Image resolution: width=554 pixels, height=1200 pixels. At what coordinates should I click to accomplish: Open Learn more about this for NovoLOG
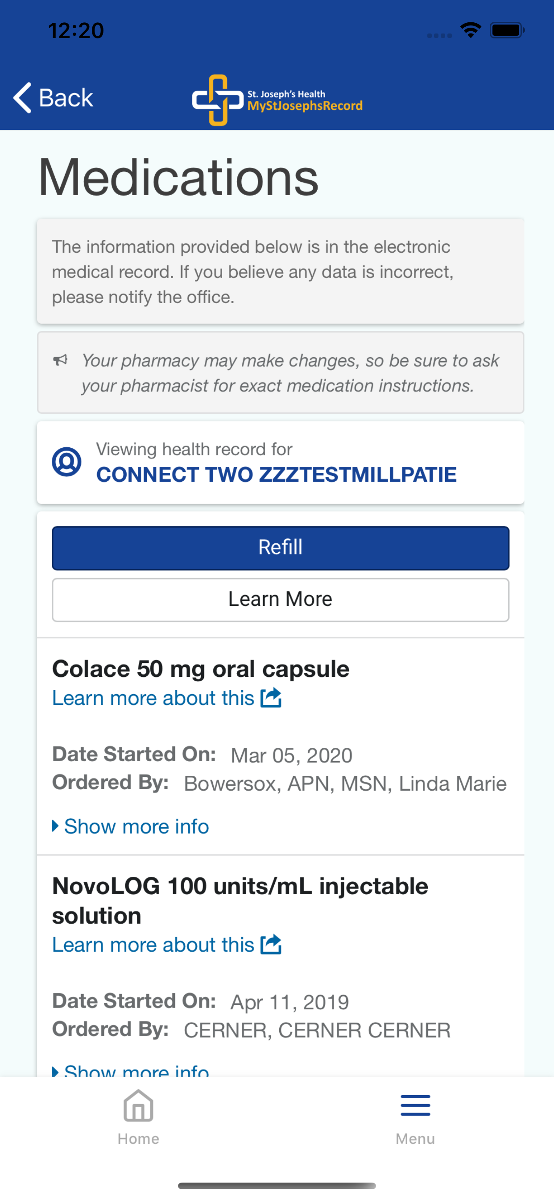[153, 945]
